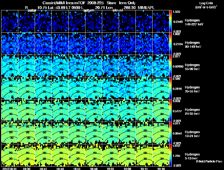Open the 35-55 keV panel at 19:01
The height and width of the screenshot is (170, 224).
pos(110,88)
